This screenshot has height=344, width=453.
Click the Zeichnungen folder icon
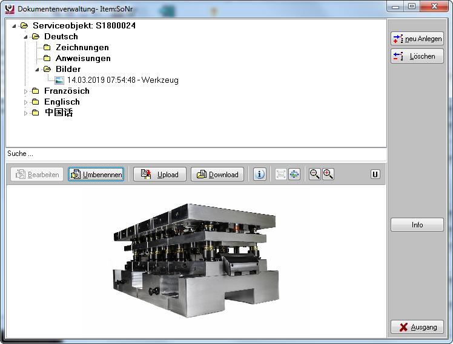pyautogui.click(x=47, y=48)
